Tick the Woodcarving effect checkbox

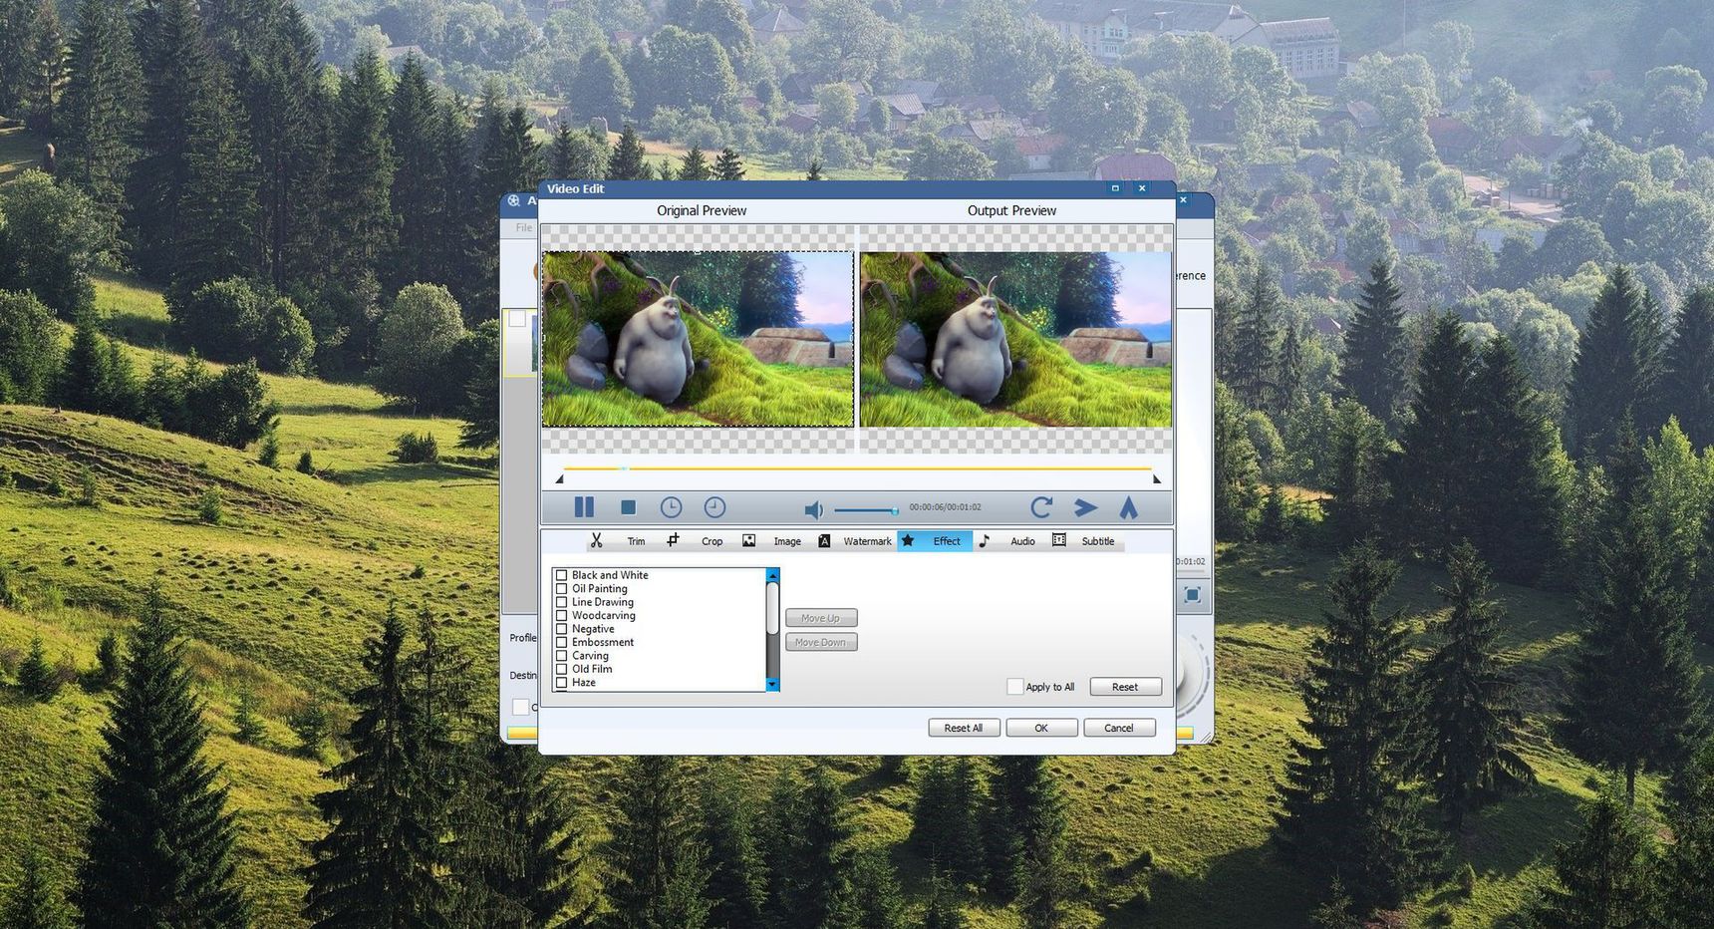click(561, 616)
